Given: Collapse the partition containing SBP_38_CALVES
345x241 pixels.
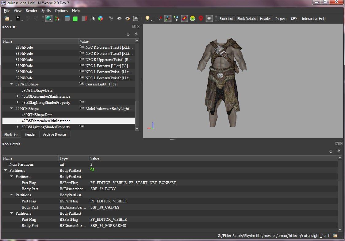Looking at the screenshot, I should (x=11, y=195).
